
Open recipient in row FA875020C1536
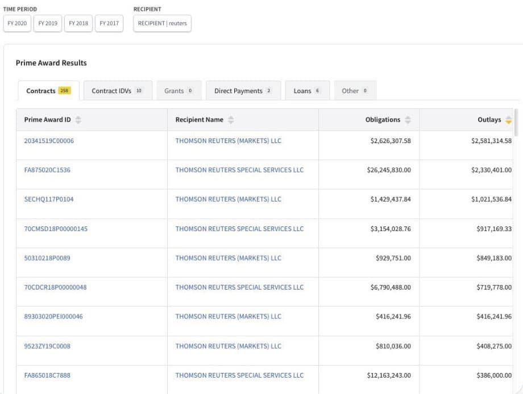239,170
